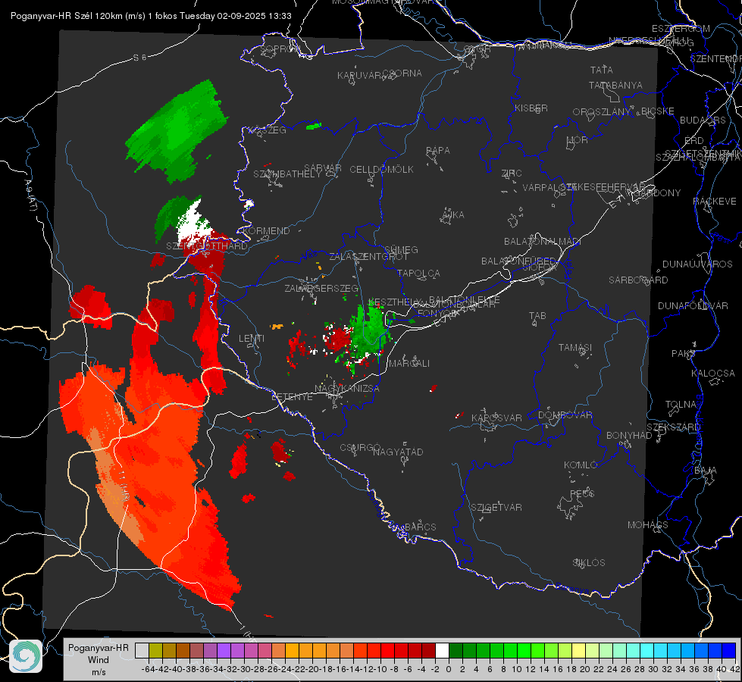Image resolution: width=742 pixels, height=682 pixels.
Task: Click the TAMASI town label
Action: tap(575, 347)
